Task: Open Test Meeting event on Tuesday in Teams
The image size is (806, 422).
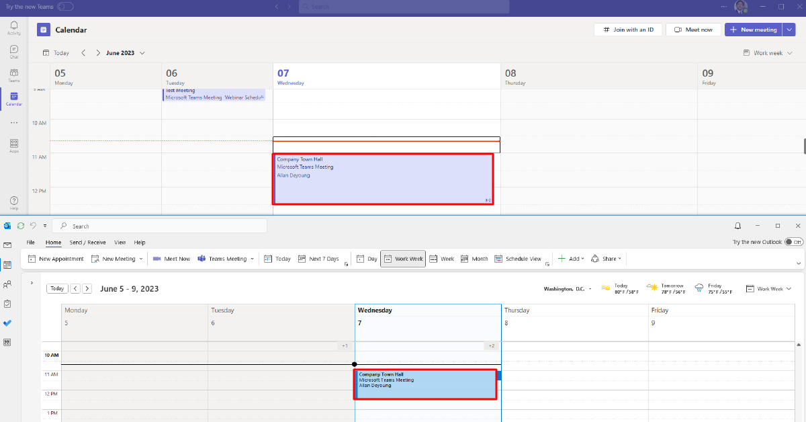Action: (x=214, y=94)
